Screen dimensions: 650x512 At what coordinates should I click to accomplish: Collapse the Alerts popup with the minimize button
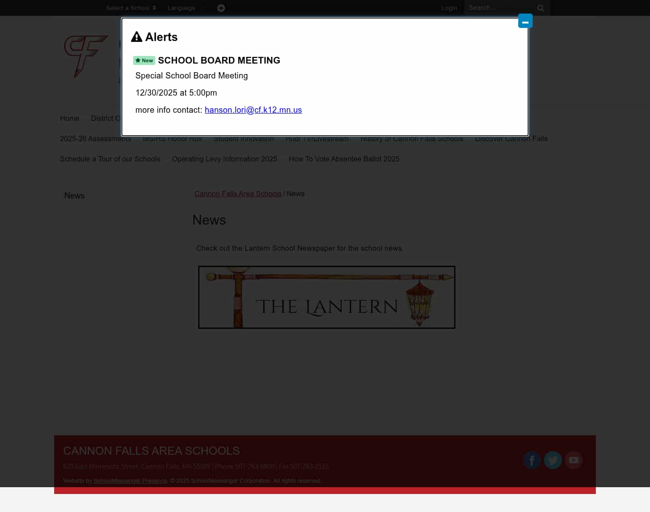525,20
